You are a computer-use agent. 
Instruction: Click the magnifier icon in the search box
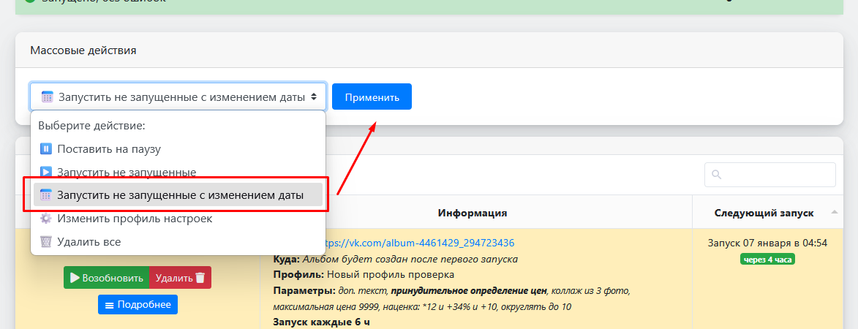click(717, 175)
